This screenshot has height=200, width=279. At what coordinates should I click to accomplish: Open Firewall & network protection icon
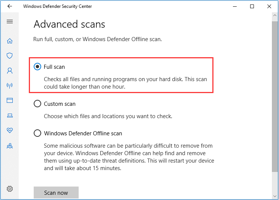click(10, 86)
